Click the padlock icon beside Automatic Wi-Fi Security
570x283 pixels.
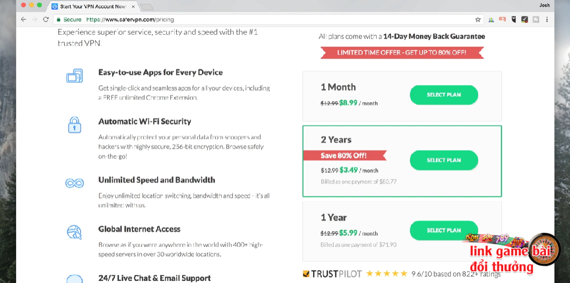coord(74,125)
